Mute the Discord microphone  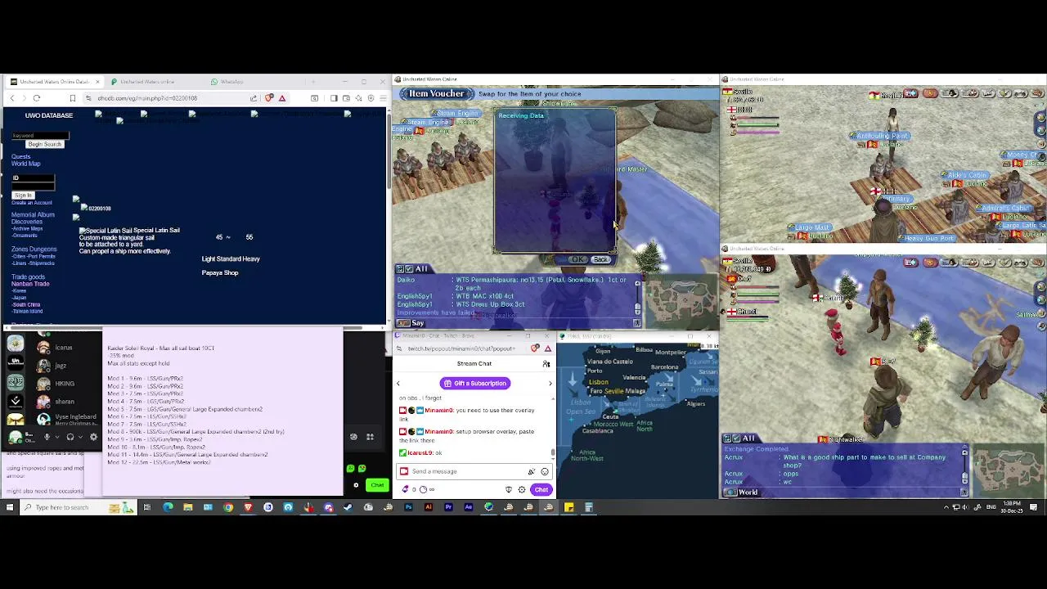[47, 437]
